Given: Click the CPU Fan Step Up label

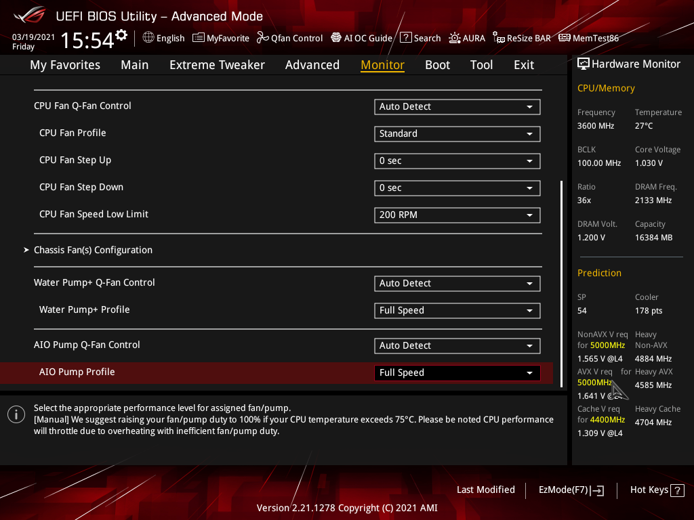Looking at the screenshot, I should 75,160.
